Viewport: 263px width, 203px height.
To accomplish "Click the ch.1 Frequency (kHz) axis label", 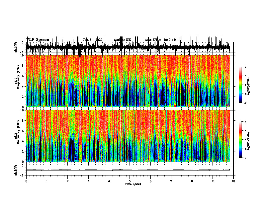I will [17, 77].
